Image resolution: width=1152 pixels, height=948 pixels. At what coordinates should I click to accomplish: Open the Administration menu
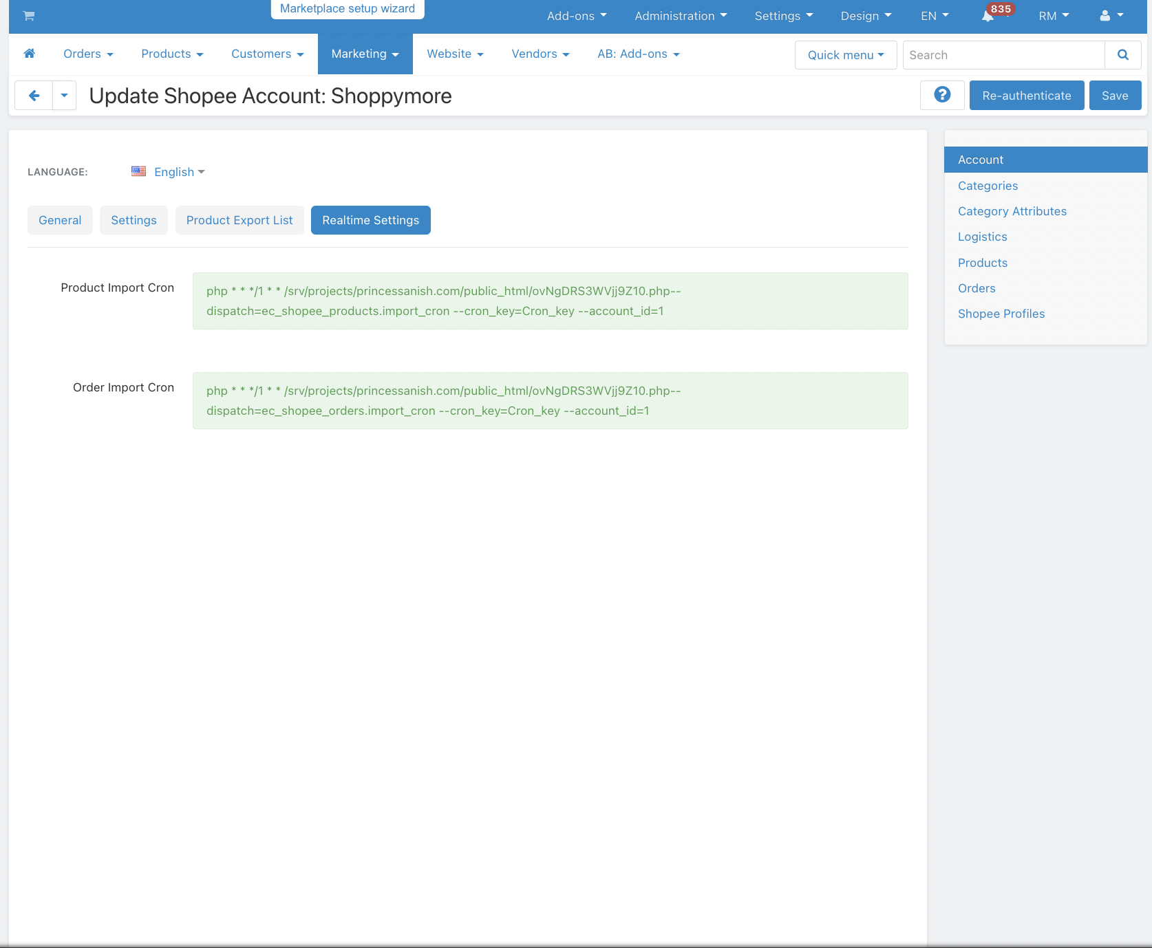(x=681, y=16)
